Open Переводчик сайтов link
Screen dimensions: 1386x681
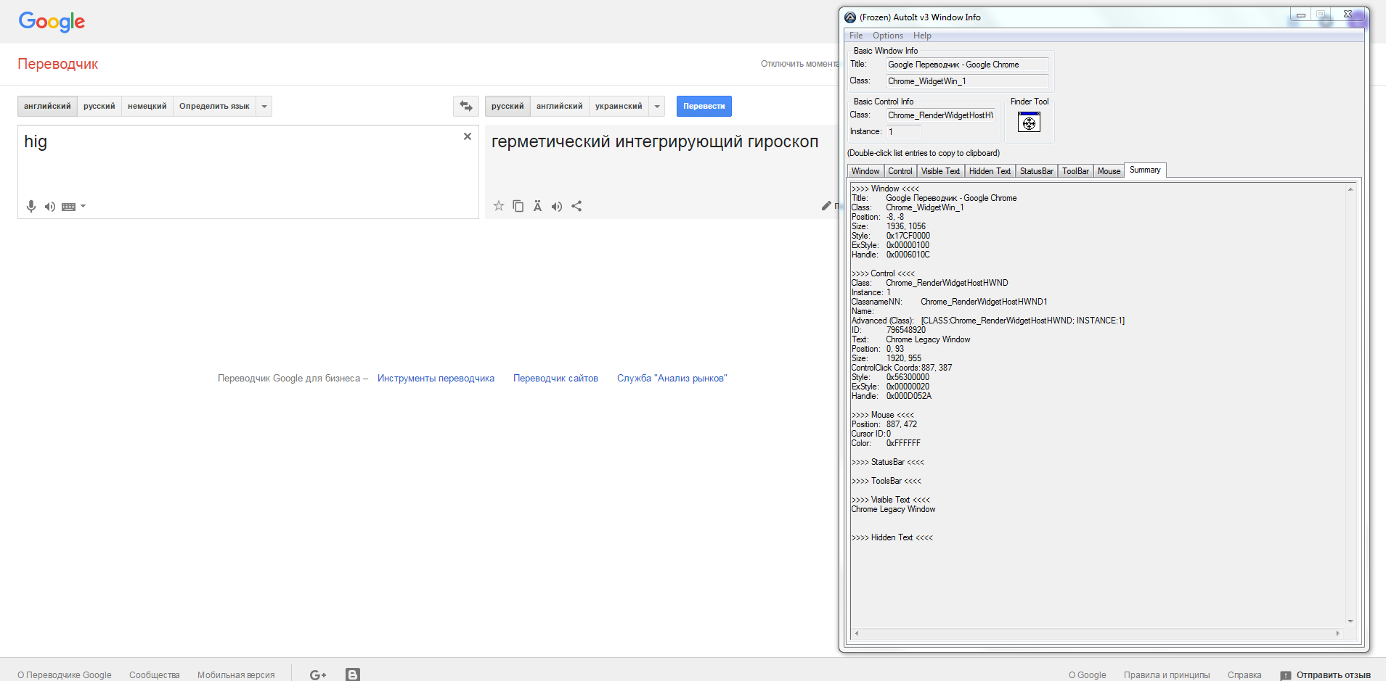point(555,379)
